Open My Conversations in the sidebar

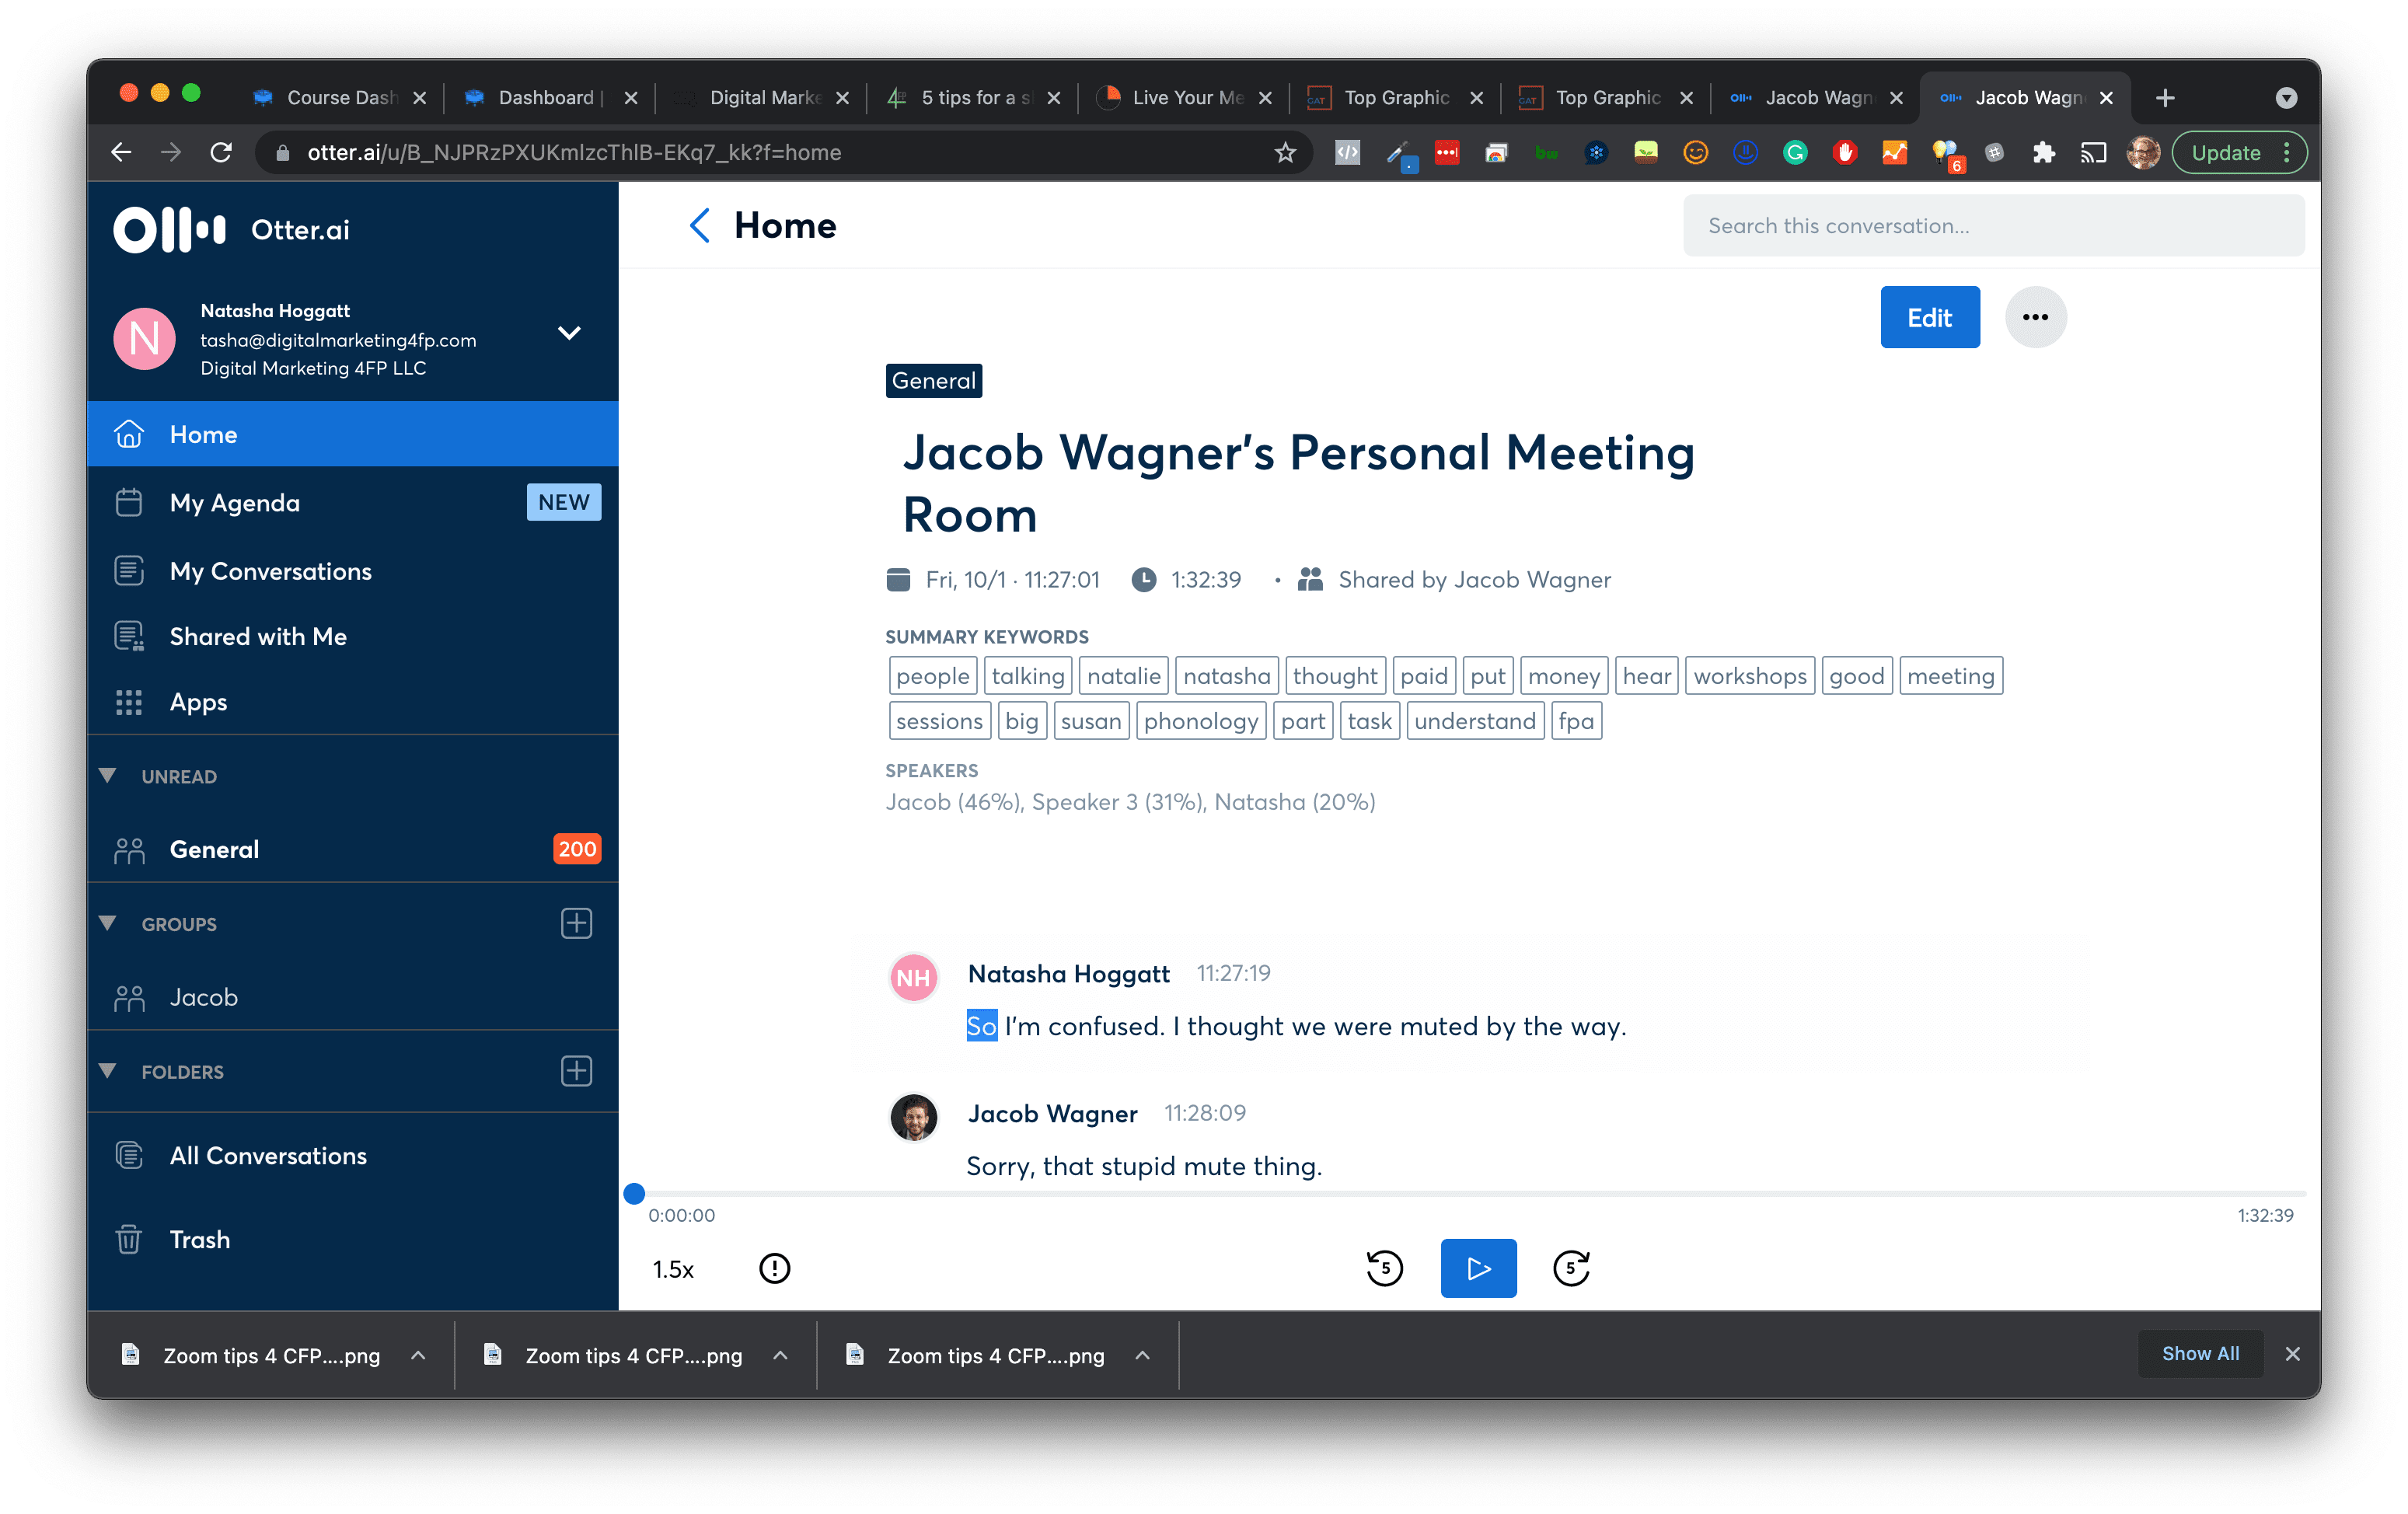click(353, 570)
